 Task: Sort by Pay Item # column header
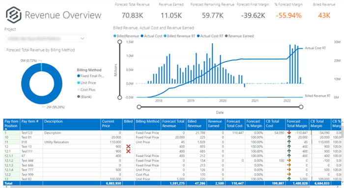coord(31,125)
